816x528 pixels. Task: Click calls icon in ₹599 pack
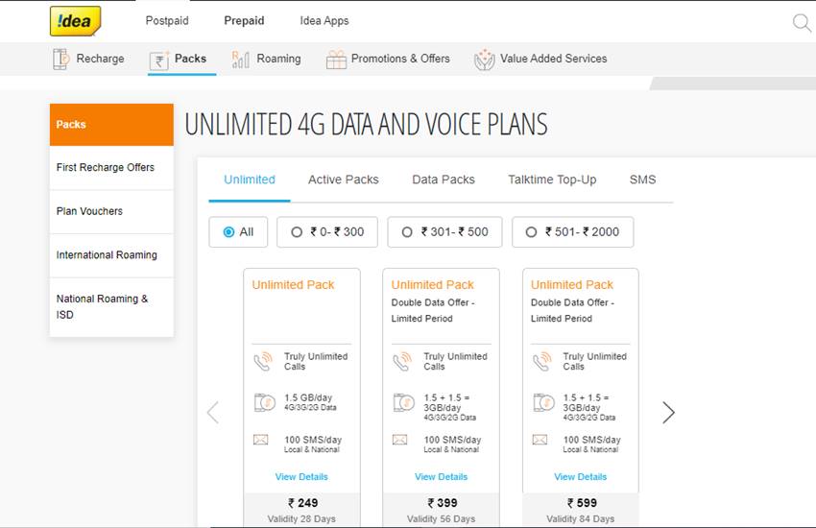pyautogui.click(x=542, y=361)
